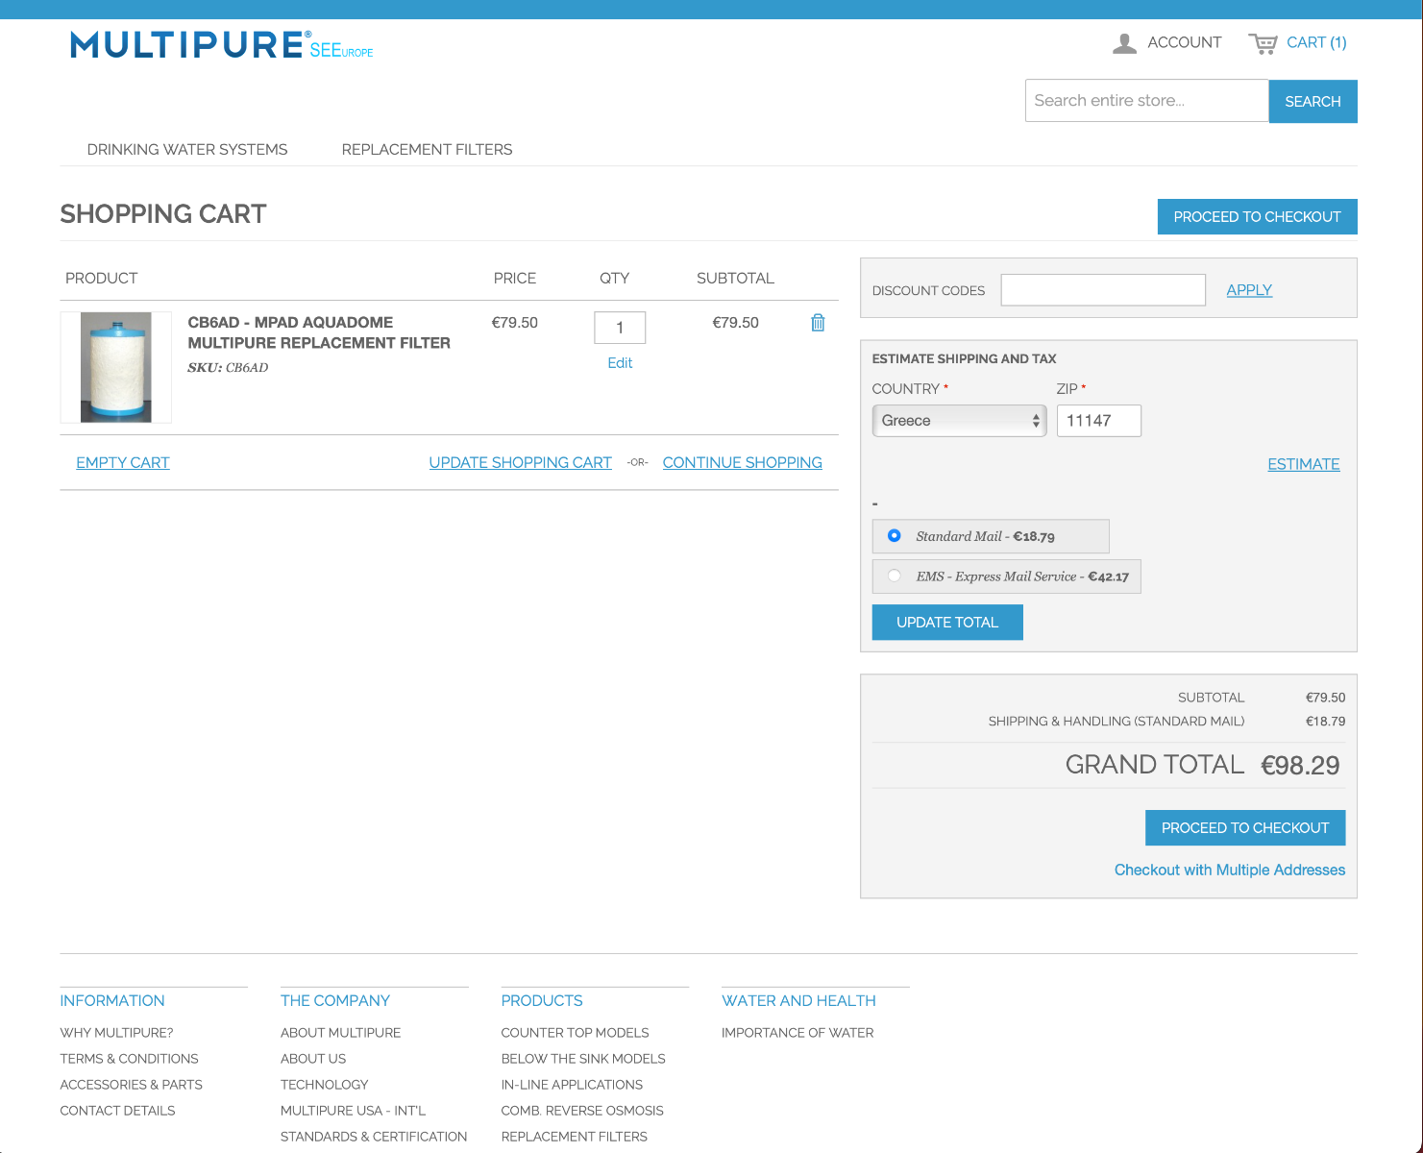Screen dimensions: 1423x1153
Task: Open Replacement Filters footer link
Action: pyautogui.click(x=575, y=1137)
